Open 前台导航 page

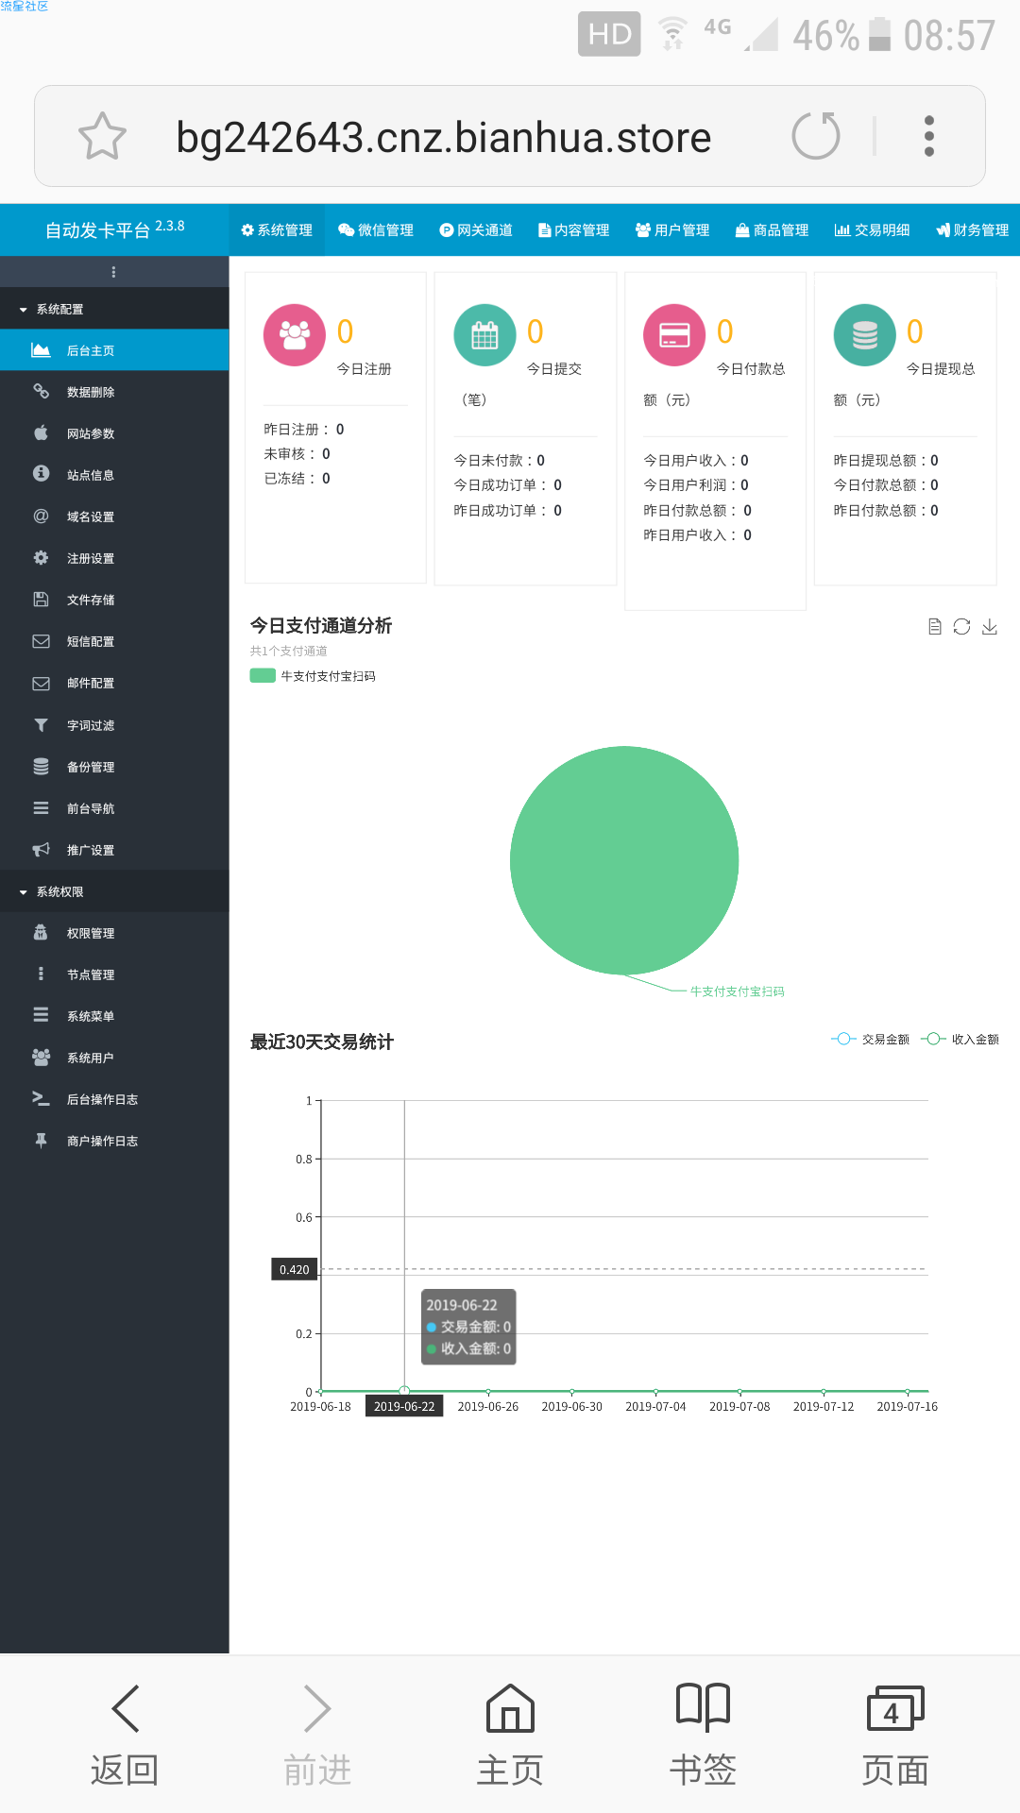pyautogui.click(x=114, y=808)
